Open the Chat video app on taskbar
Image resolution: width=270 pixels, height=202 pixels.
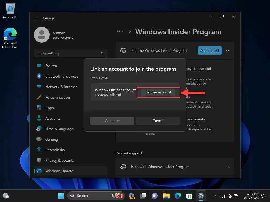(155, 196)
